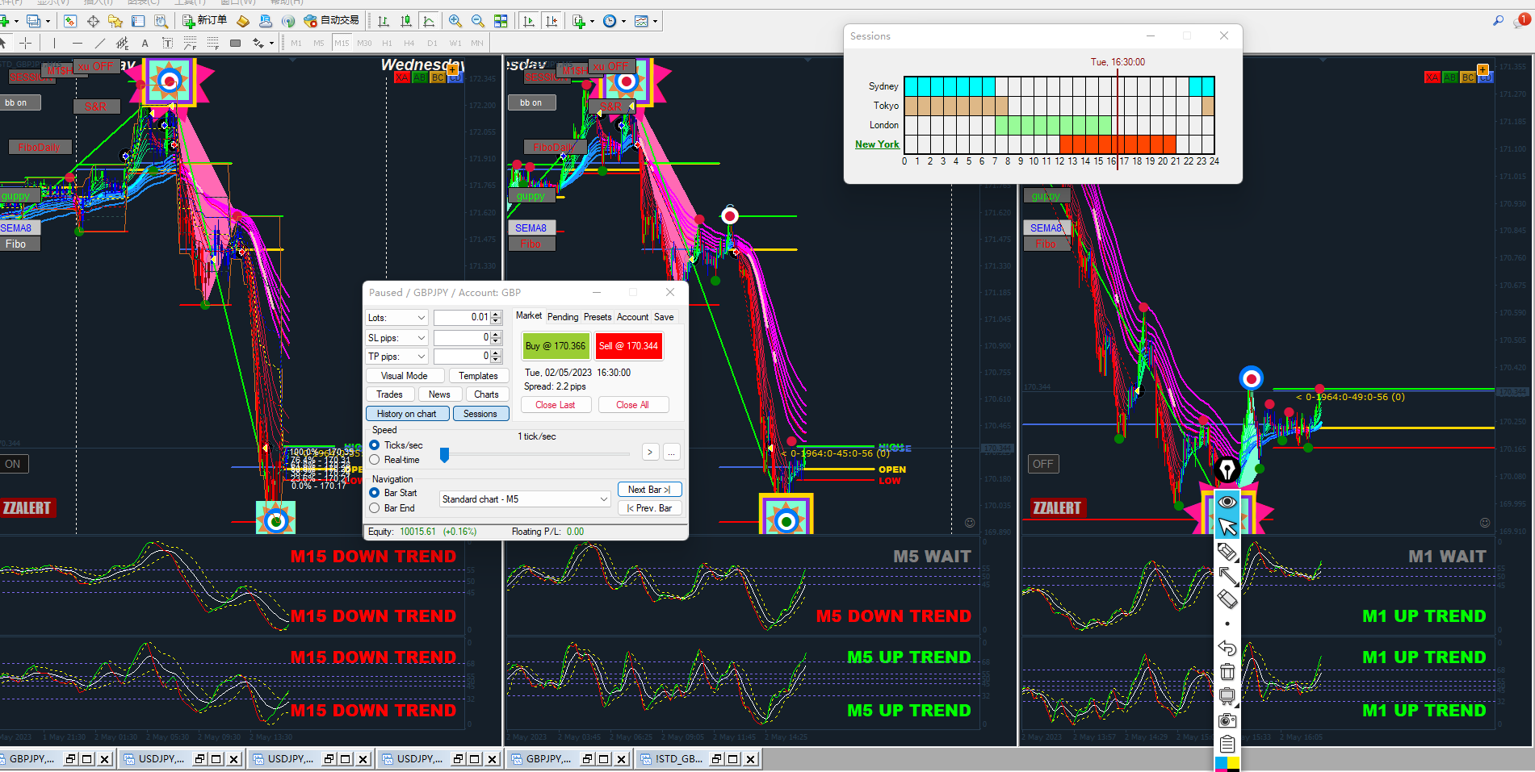Select the text A drawing tool
Screen dimensions: 1535x772
(145, 43)
